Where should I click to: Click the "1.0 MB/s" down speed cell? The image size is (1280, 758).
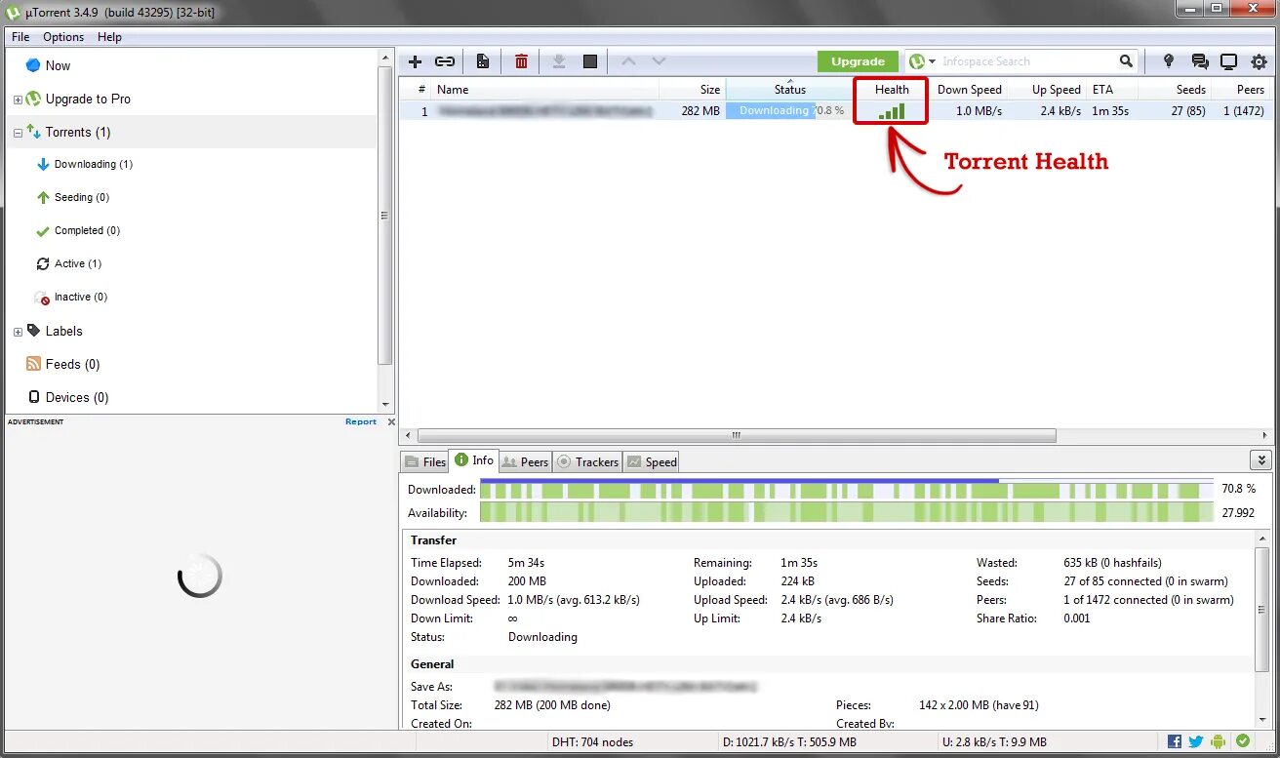click(x=980, y=111)
